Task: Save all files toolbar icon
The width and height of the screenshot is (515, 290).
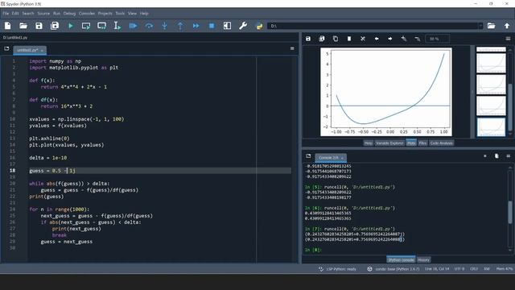Action: [x=55, y=26]
